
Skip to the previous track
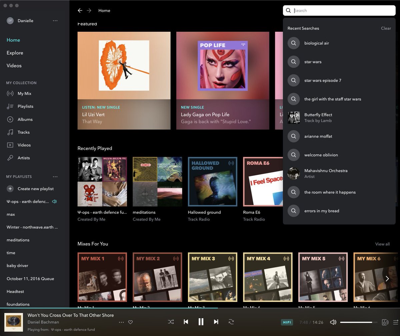coord(186,322)
